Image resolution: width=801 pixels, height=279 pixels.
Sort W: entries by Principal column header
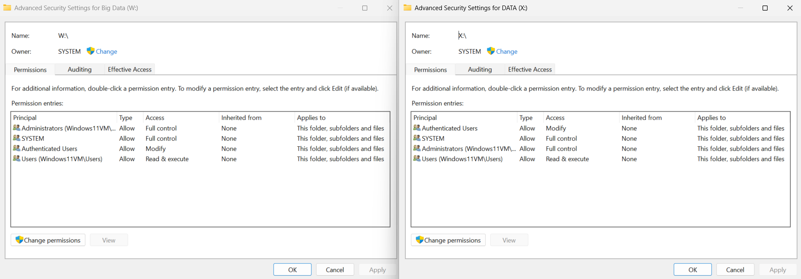tap(64, 118)
